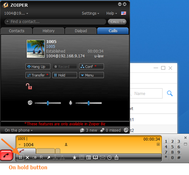Screen dimensions: 189x175
Task: Click the Name search field in the background window
Action: pyautogui.click(x=146, y=93)
